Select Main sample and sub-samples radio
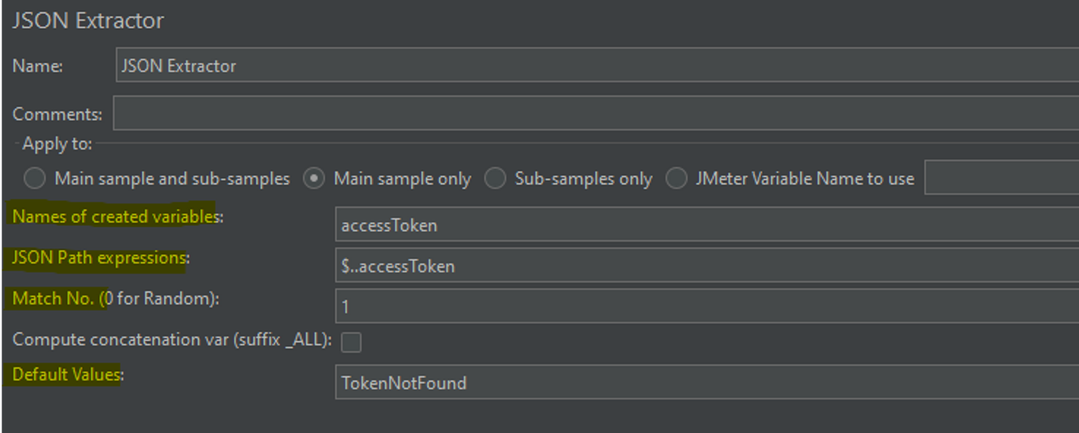This screenshot has width=1079, height=433. 34,178
